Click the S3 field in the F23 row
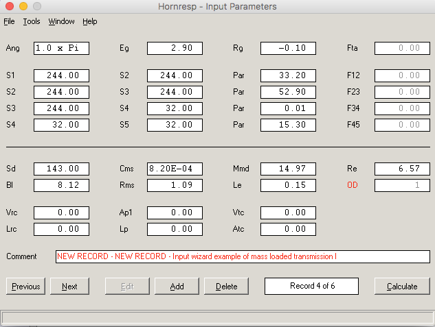 pyautogui.click(x=175, y=92)
